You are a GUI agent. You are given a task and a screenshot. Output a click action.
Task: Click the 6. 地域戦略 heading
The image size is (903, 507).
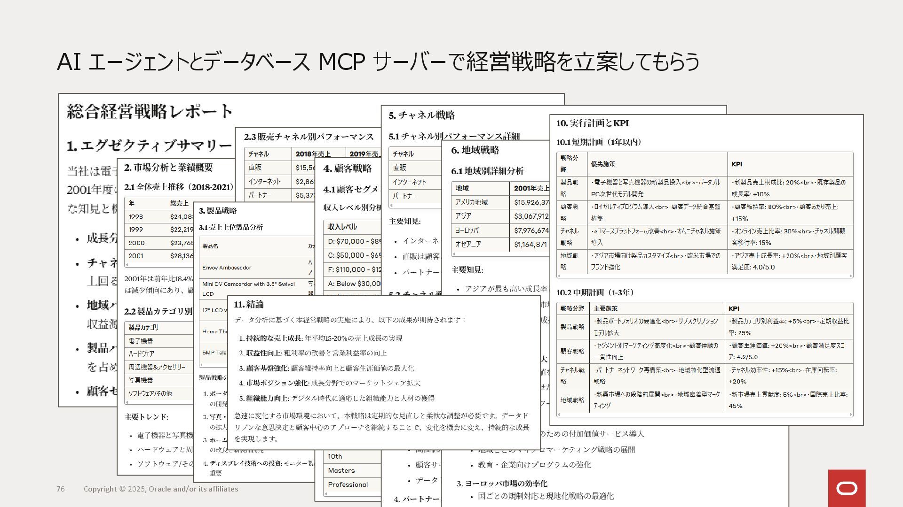pos(475,150)
